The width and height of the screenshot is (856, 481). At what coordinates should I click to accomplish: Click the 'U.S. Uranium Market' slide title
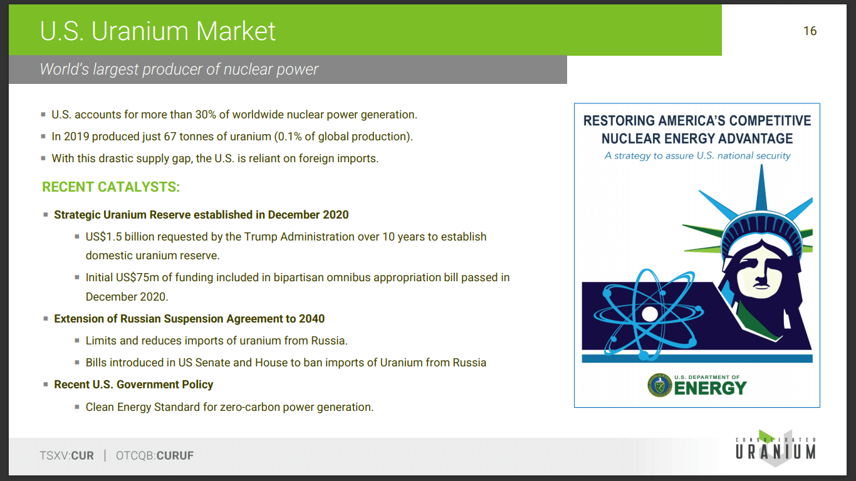tap(157, 31)
